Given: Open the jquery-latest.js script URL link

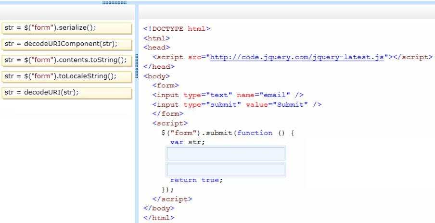Looking at the screenshot, I should point(297,57).
